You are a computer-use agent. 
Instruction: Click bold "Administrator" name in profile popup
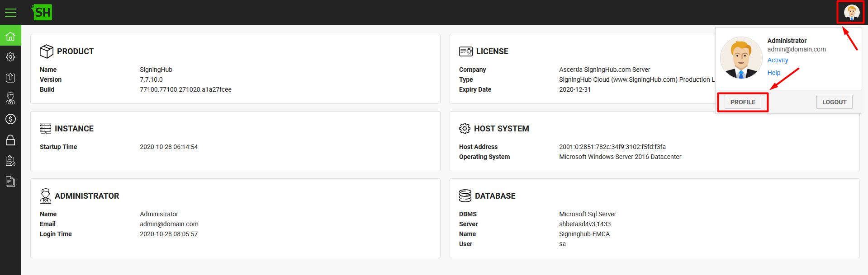pos(787,41)
